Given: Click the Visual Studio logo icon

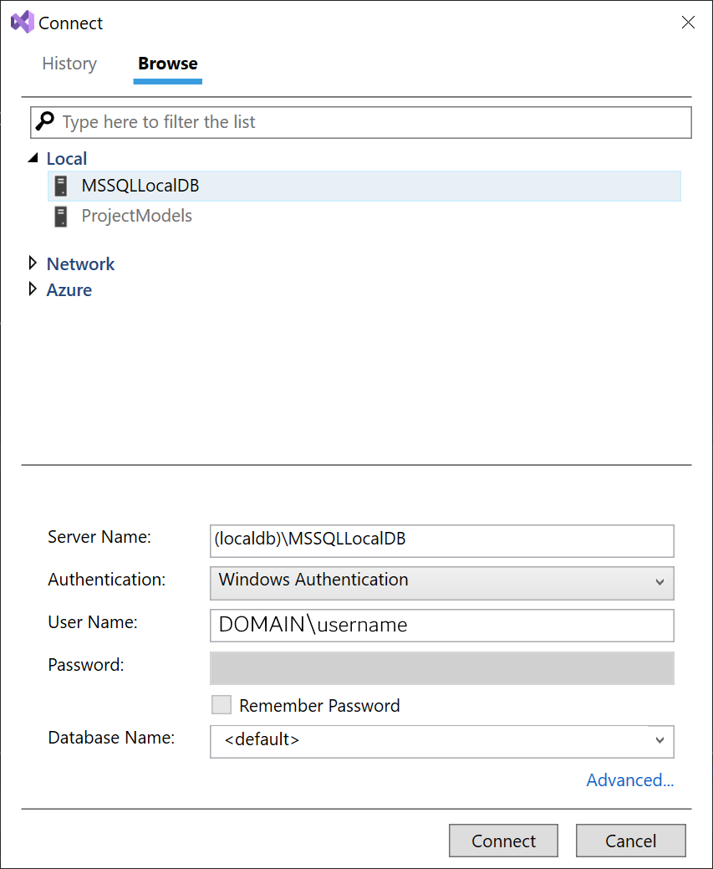Looking at the screenshot, I should coord(23,23).
